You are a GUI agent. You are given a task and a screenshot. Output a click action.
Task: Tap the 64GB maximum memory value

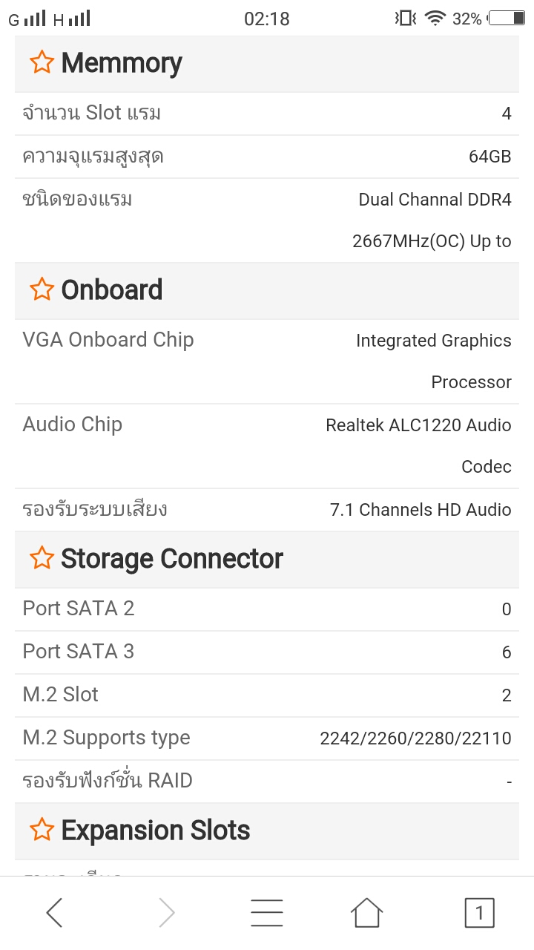coord(489,157)
